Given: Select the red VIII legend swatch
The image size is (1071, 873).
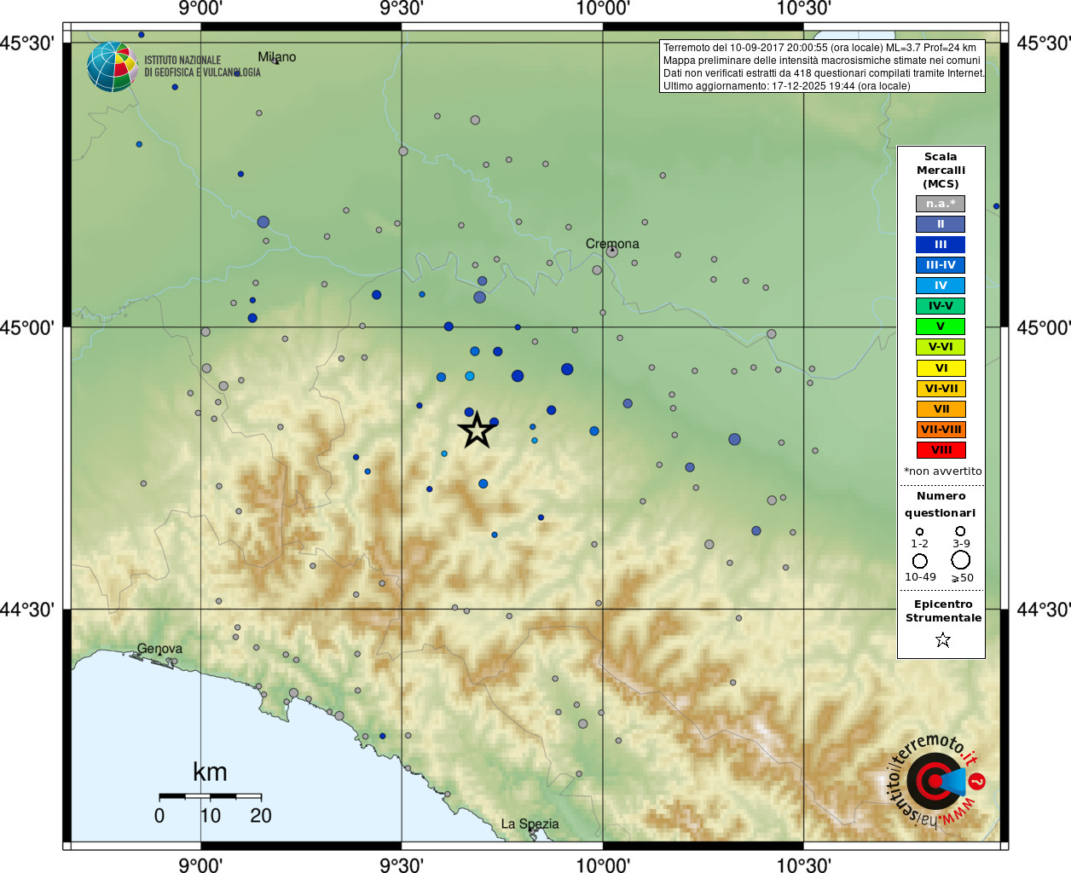Looking at the screenshot, I should click(x=941, y=450).
